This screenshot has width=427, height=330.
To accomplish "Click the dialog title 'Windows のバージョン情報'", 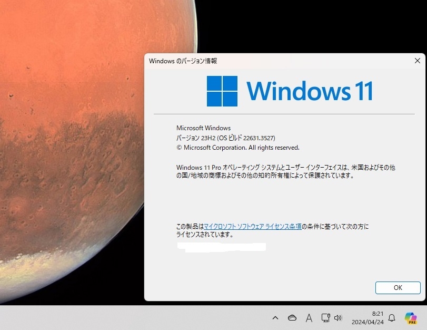I will (183, 61).
